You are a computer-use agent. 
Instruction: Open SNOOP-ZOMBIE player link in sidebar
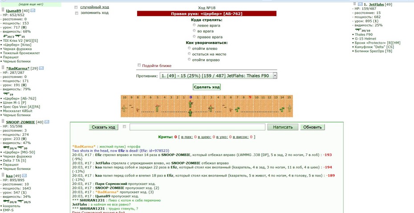pos(20,122)
